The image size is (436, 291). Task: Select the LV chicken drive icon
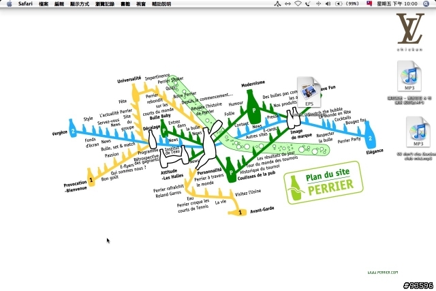tap(410, 29)
